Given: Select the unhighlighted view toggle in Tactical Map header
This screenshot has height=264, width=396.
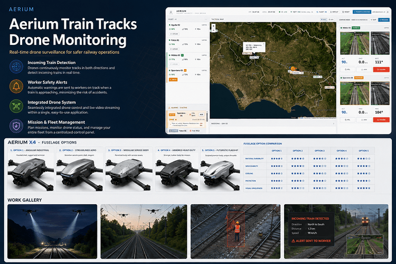Looking at the screenshot, I should point(331,20).
